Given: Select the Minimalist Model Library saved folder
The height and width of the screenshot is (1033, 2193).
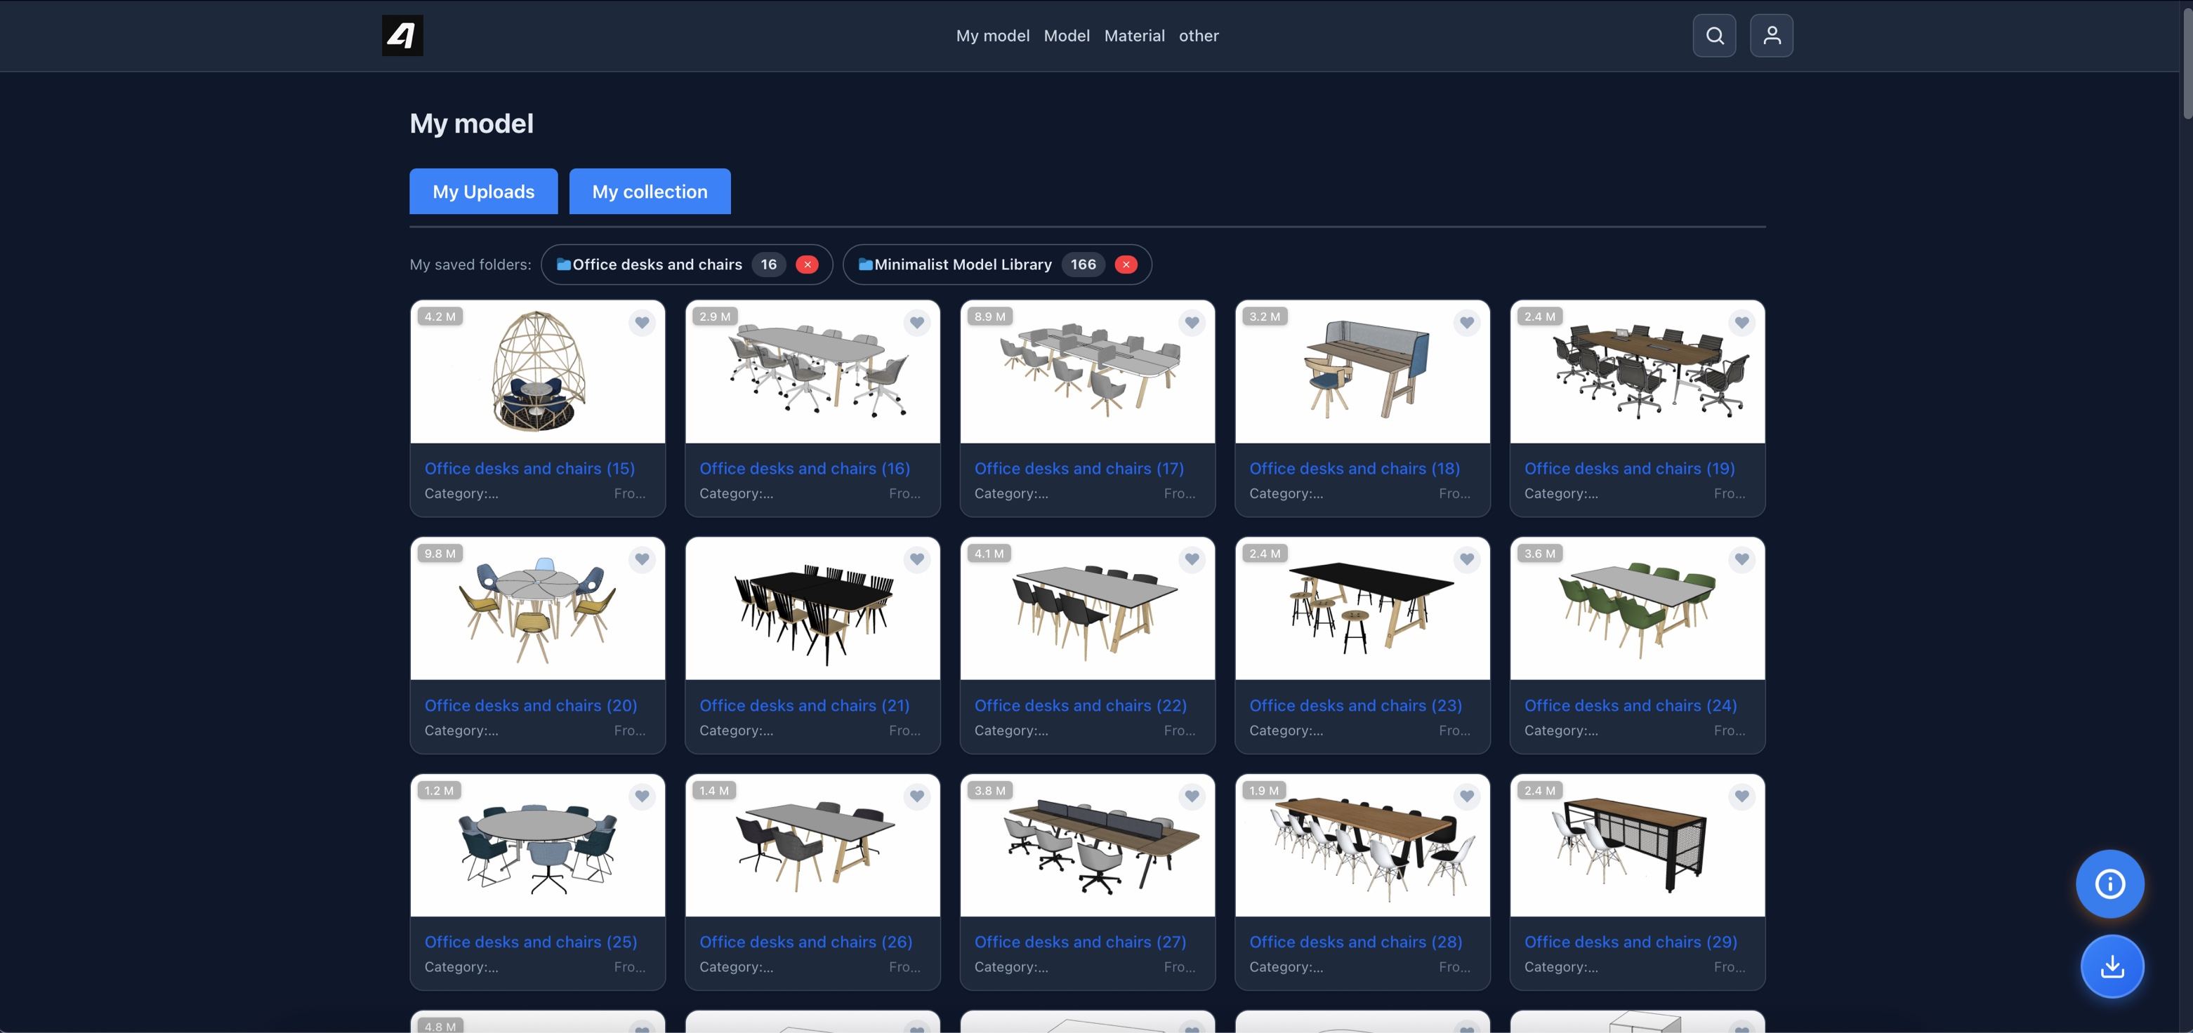Looking at the screenshot, I should (962, 265).
